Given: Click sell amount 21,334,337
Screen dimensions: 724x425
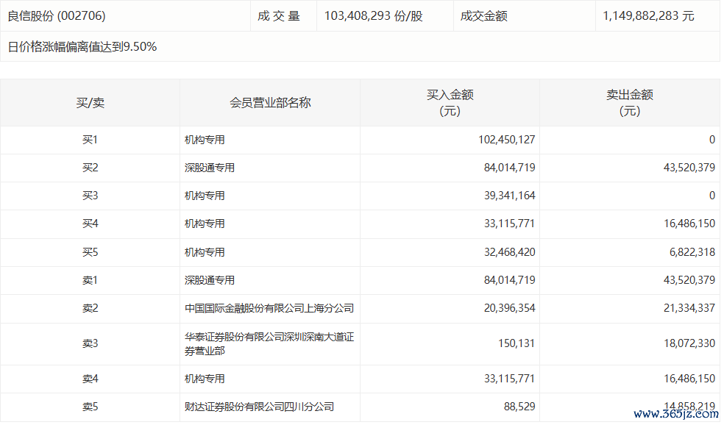Looking at the screenshot, I should (x=689, y=308).
